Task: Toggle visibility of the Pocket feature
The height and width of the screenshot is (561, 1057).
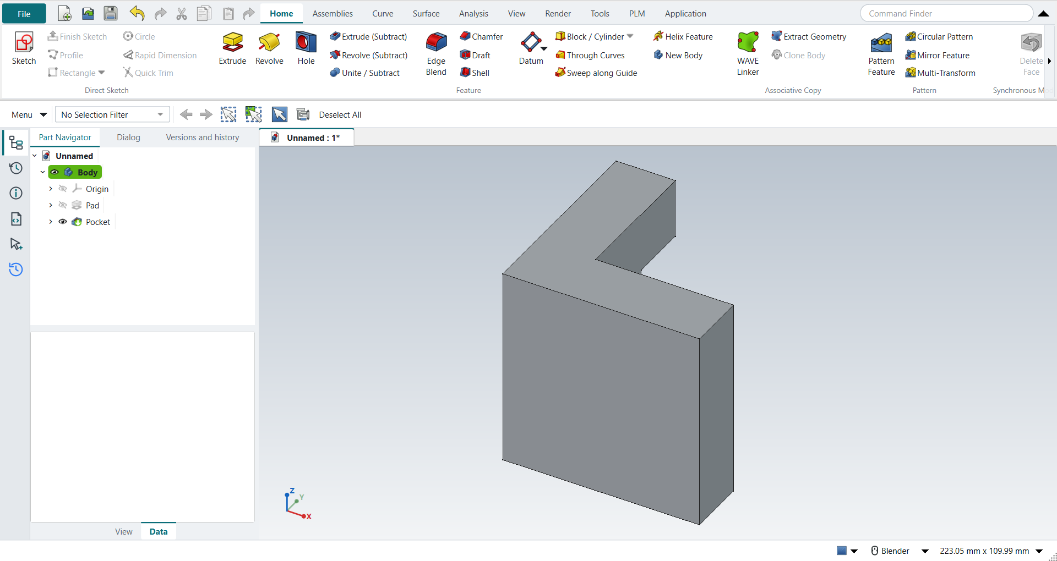Action: 63,222
